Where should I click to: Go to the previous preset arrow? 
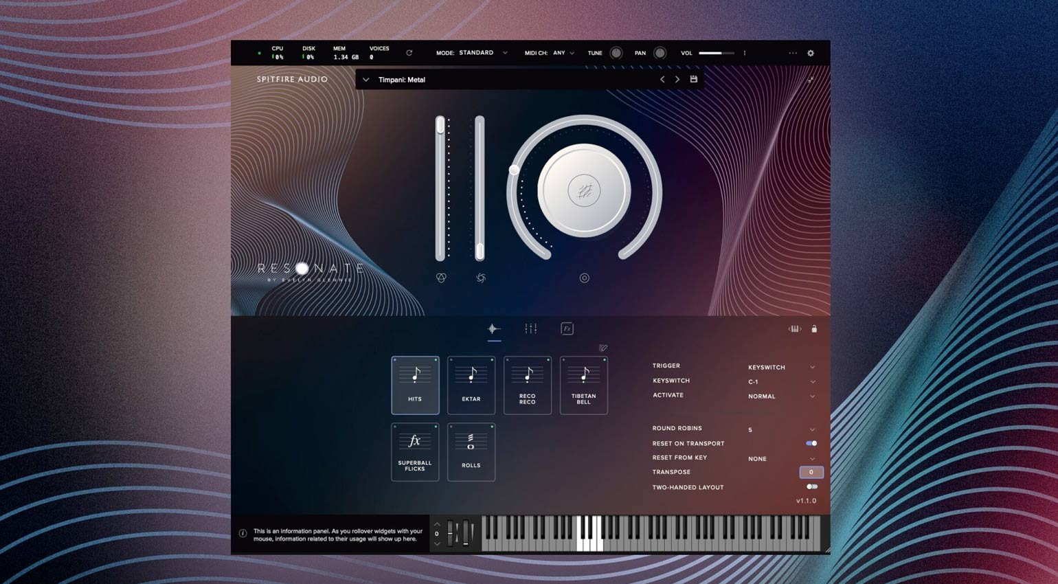point(662,80)
